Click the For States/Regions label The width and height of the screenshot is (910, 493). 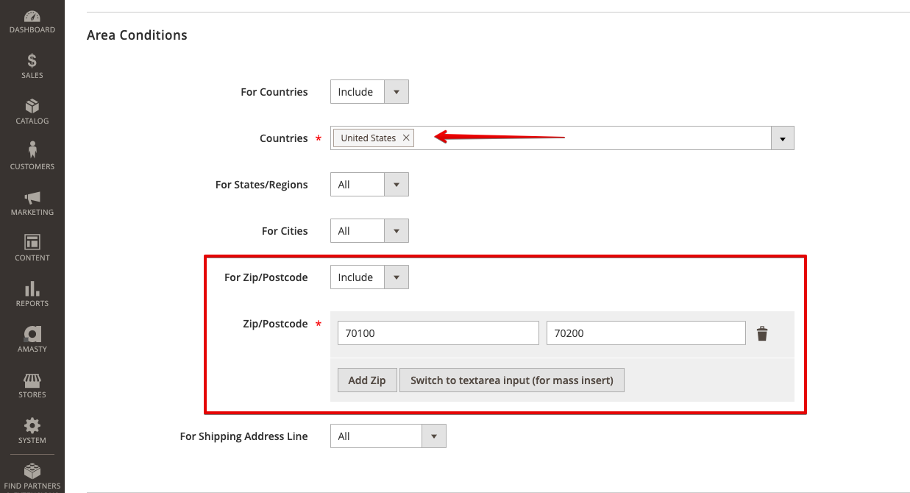point(262,185)
